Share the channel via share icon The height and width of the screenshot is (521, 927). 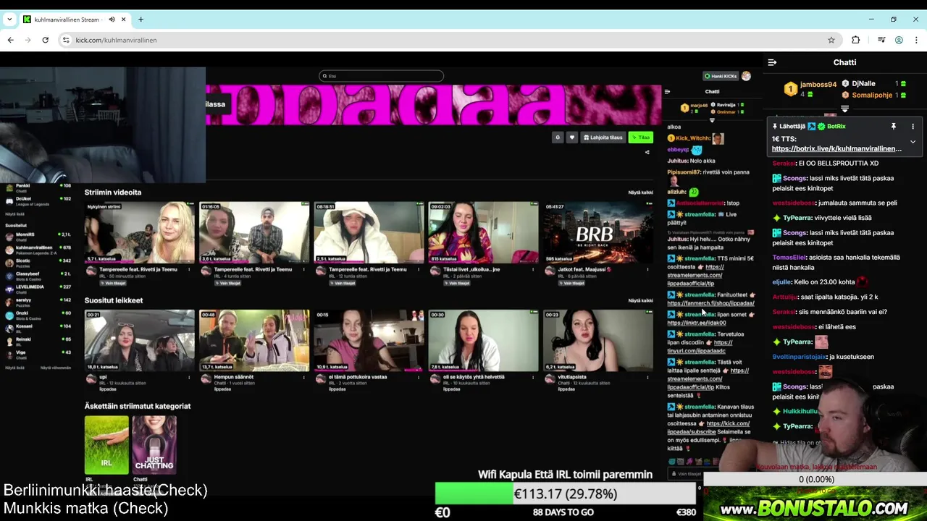coord(647,152)
